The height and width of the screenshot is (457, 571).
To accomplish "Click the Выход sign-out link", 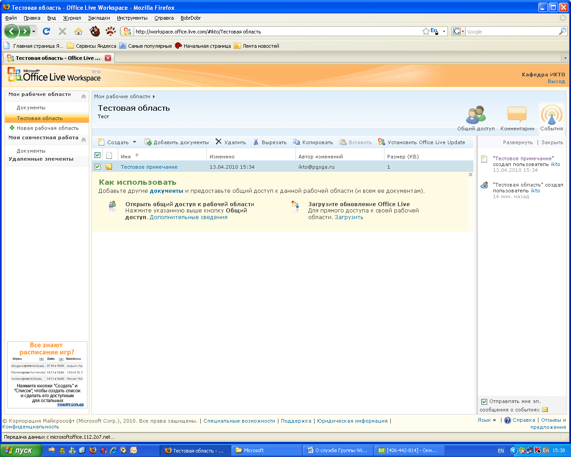I will click(x=556, y=81).
